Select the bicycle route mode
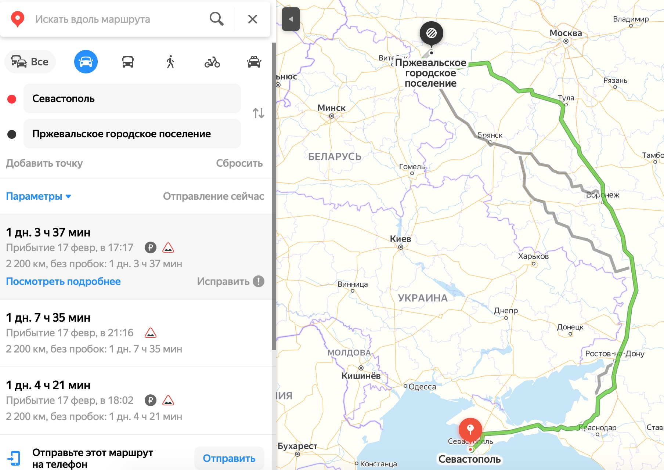 click(212, 62)
